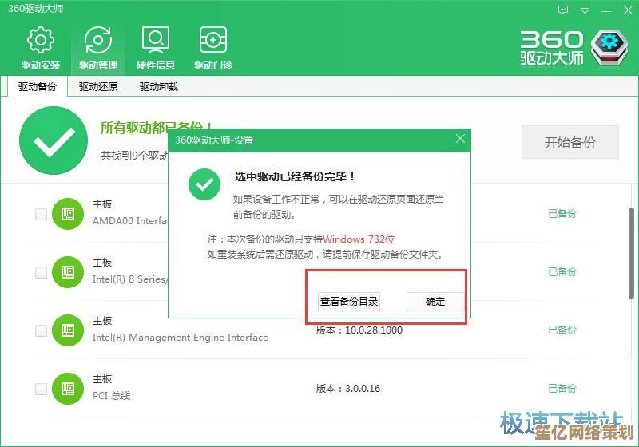Minimize the 360驱动大师 window
Image resolution: width=639 pixels, height=447 pixels.
click(606, 10)
